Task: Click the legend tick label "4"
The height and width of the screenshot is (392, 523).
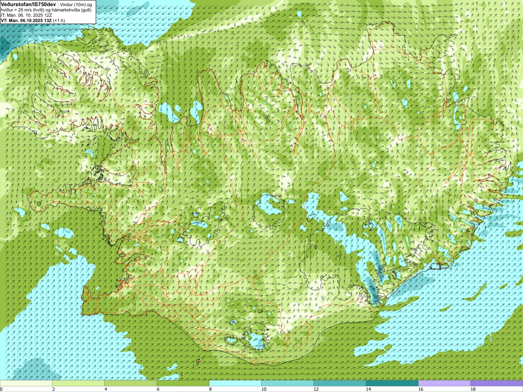Action: 106,390
